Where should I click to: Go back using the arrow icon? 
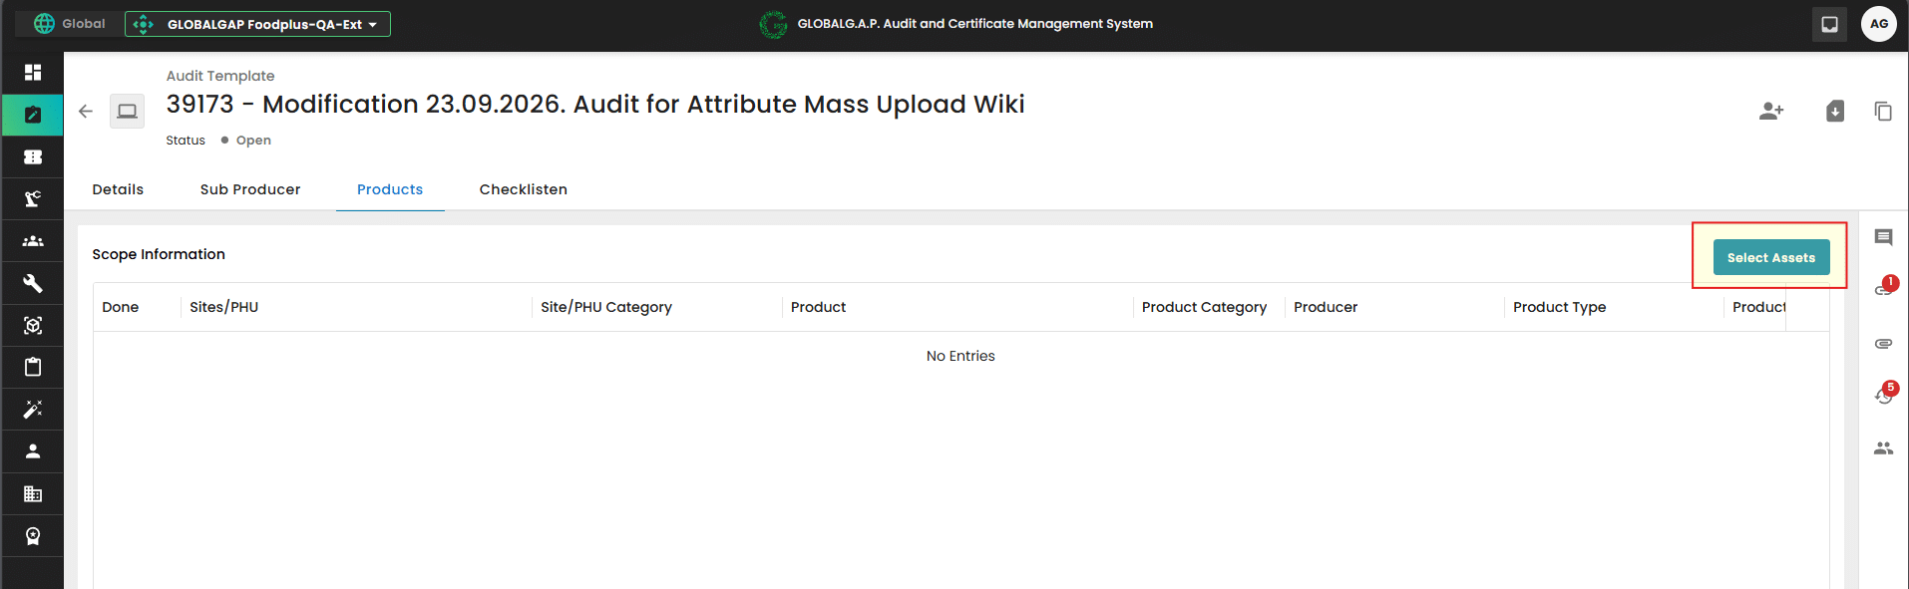point(86,111)
